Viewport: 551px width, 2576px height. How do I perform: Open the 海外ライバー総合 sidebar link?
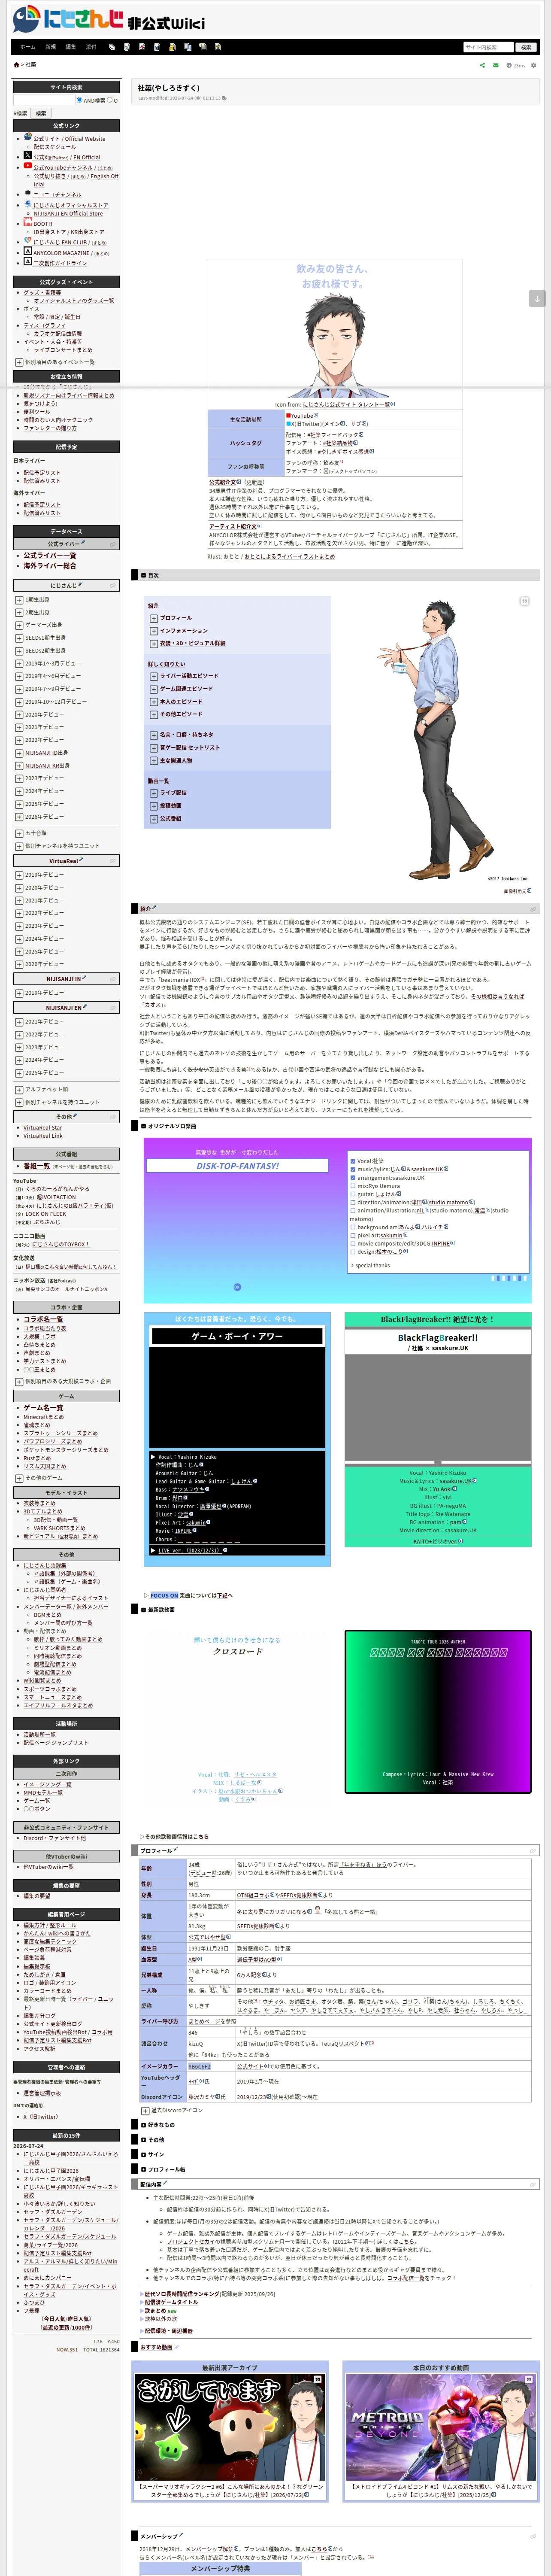50,566
